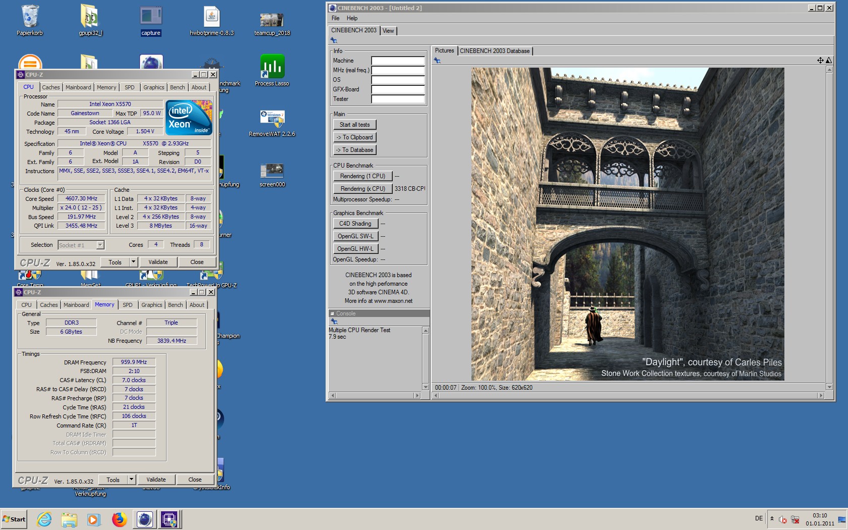Click the DE language indicator in tray

759,518
